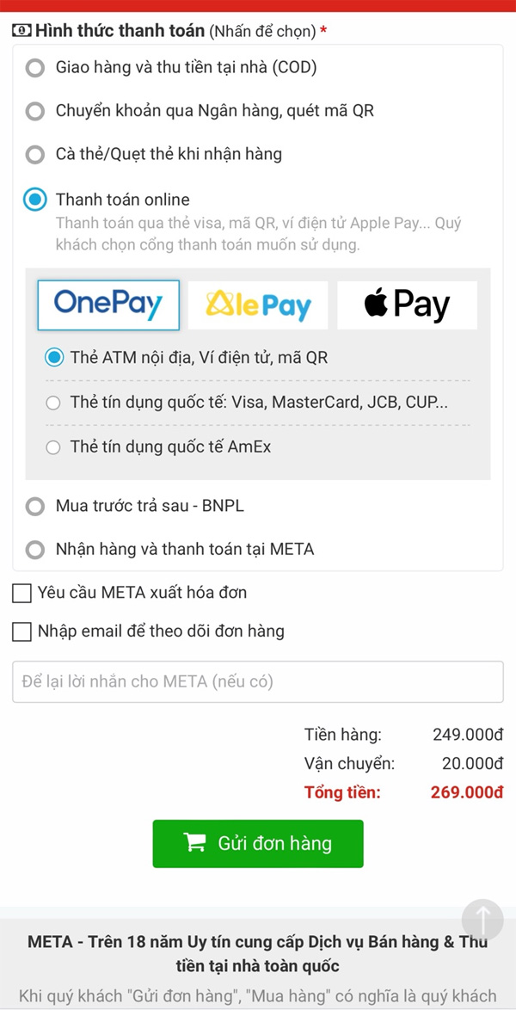This screenshot has width=516, height=1010.
Task: Choose the AlePay payment gateway logo
Action: point(258,305)
